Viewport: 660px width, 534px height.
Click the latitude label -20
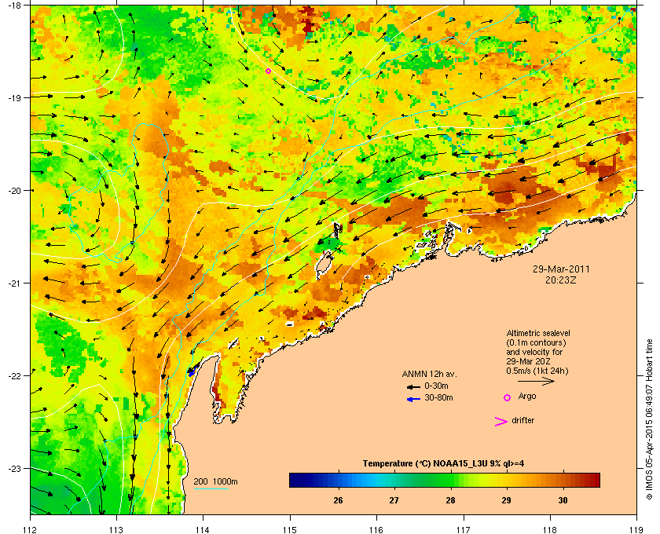(14, 191)
